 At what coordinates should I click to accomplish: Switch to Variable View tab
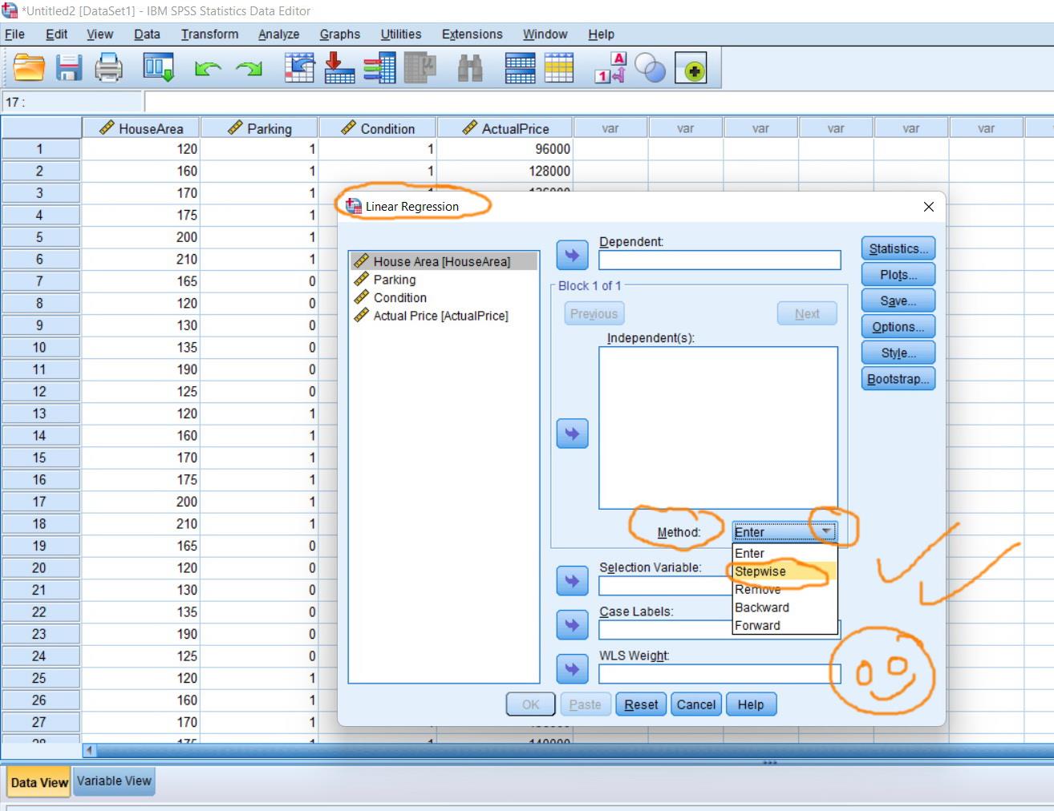(113, 781)
